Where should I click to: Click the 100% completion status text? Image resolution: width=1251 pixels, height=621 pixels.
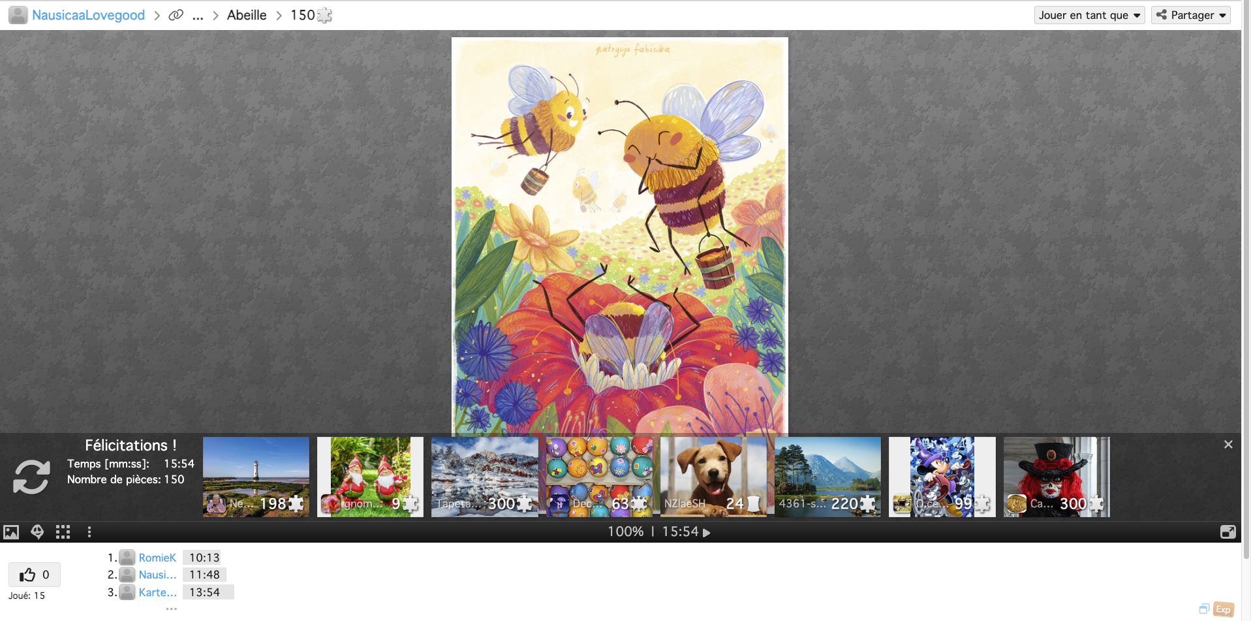click(x=625, y=532)
